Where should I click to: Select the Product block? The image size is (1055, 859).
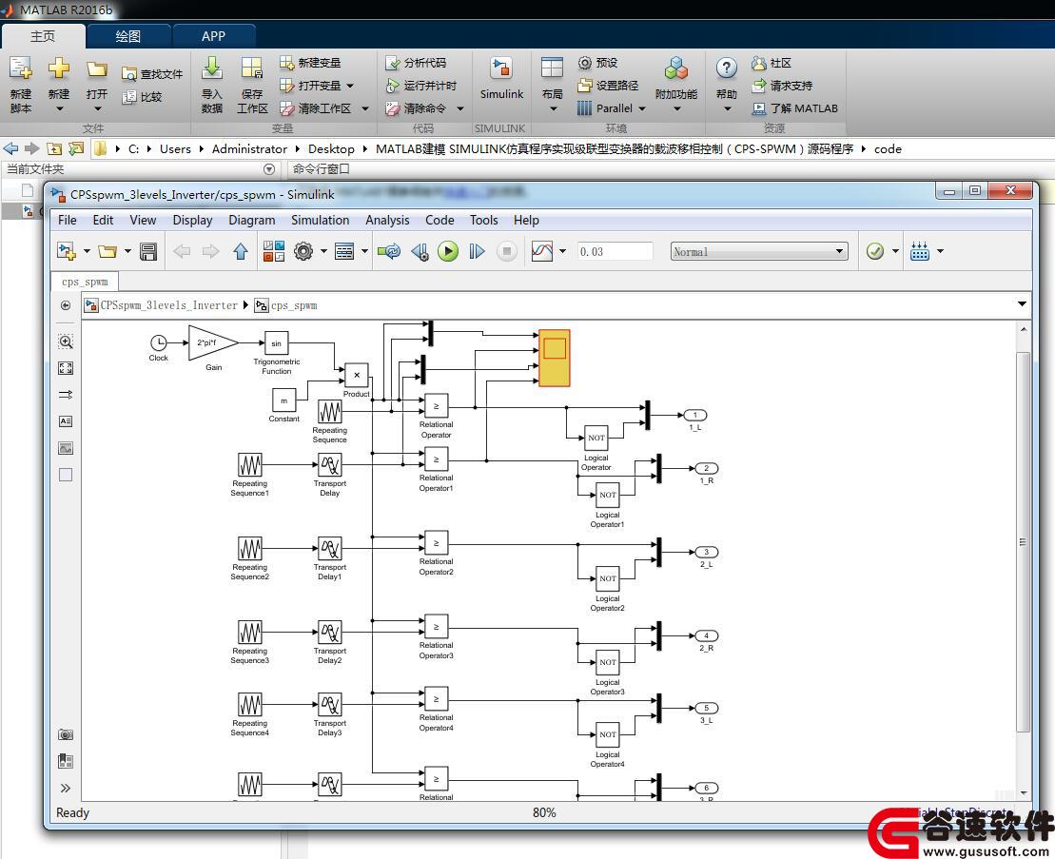(357, 376)
